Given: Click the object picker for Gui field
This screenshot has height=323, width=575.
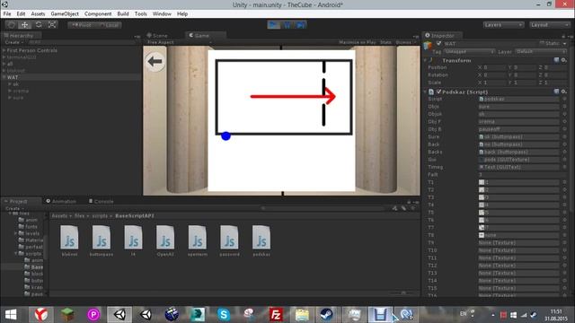Looking at the screenshot, I should tap(564, 160).
